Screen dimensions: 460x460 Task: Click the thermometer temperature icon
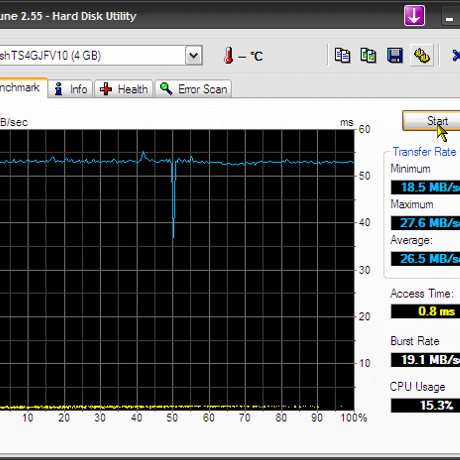point(229,55)
